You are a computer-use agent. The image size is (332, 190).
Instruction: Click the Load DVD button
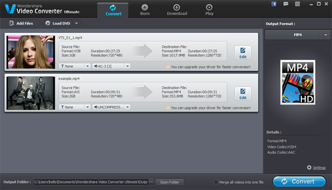(58, 23)
